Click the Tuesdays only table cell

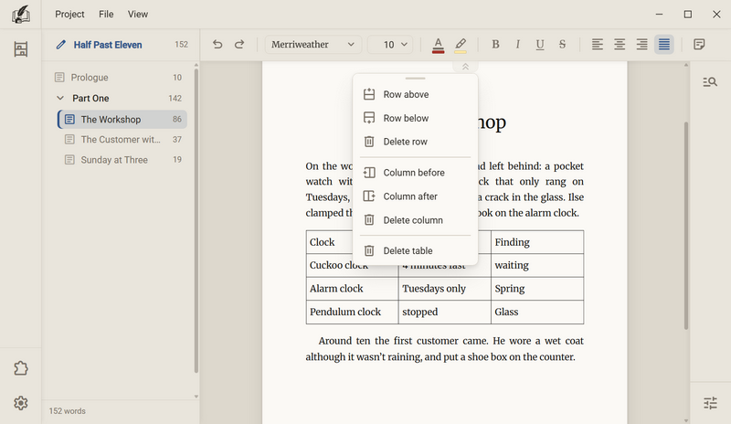[x=444, y=289]
